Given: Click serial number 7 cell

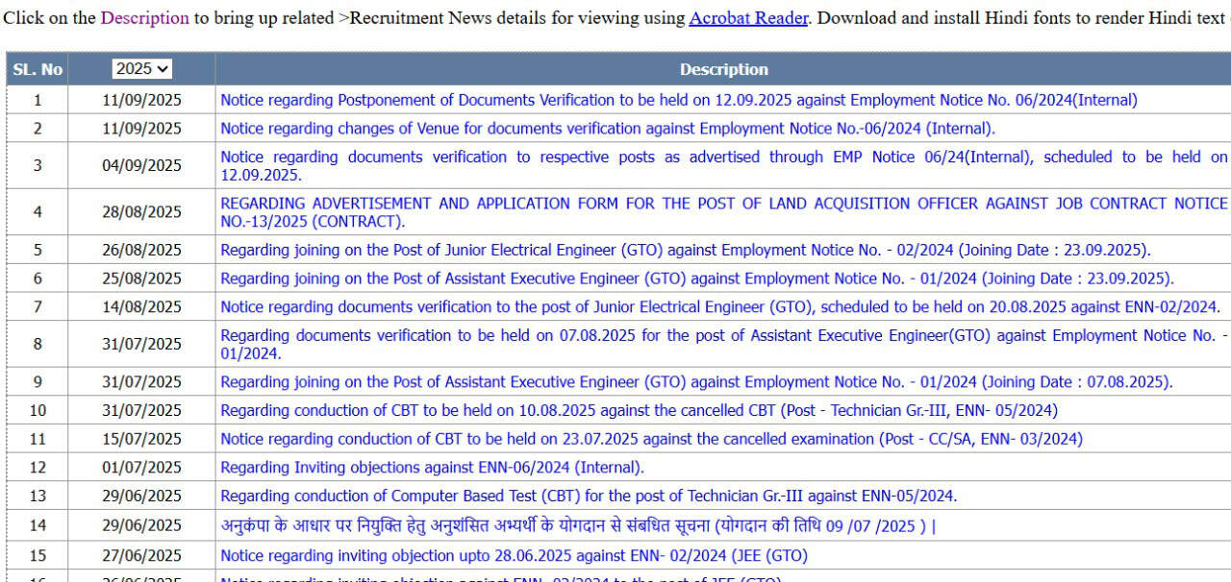Looking at the screenshot, I should point(38,307).
